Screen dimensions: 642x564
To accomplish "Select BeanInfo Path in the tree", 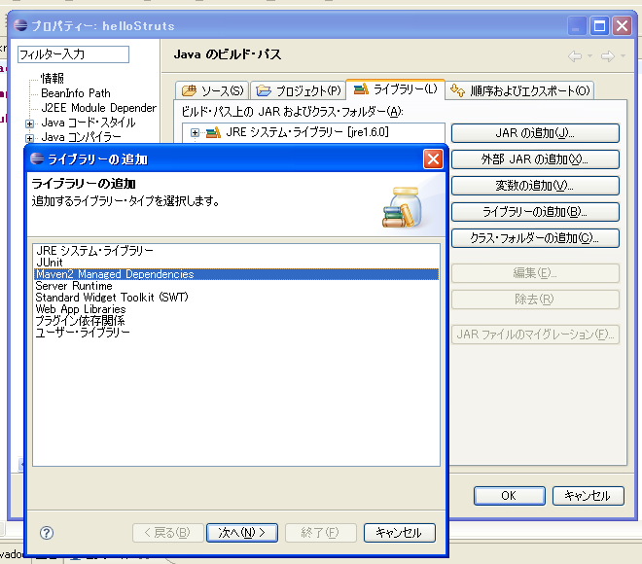I will 76,93.
